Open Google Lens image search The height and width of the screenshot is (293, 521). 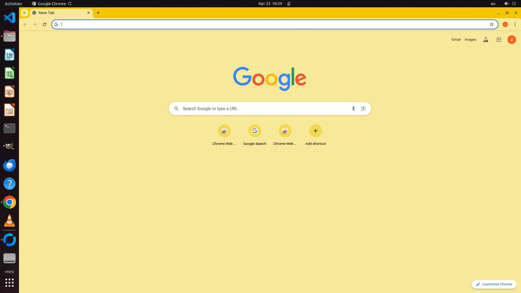point(363,109)
